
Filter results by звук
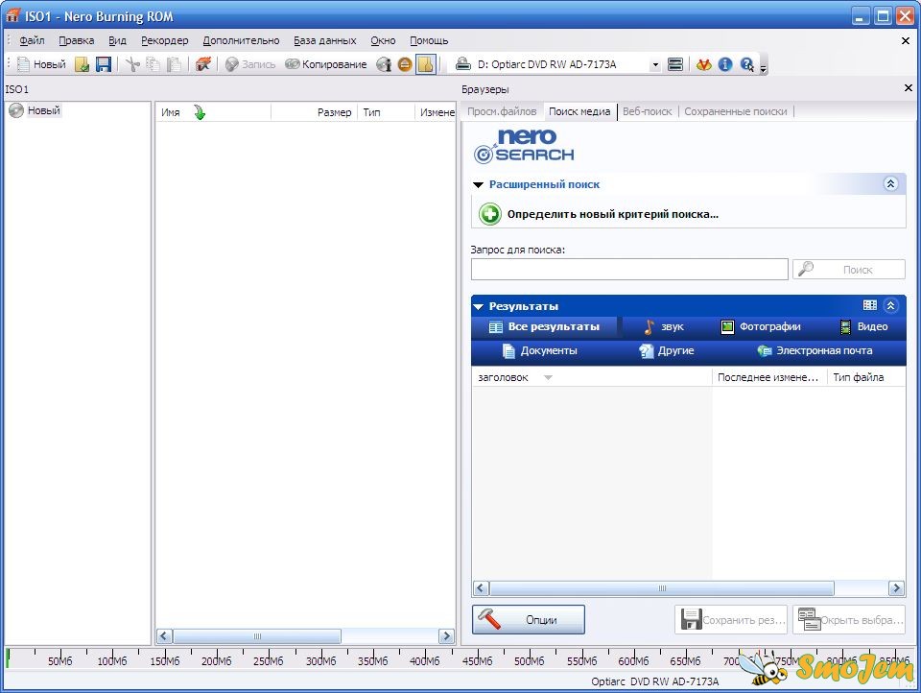click(x=664, y=326)
